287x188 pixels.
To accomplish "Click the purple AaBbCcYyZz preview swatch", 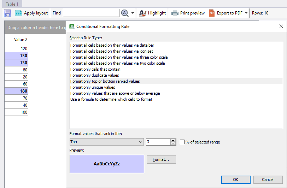I will pyautogui.click(x=107, y=164).
